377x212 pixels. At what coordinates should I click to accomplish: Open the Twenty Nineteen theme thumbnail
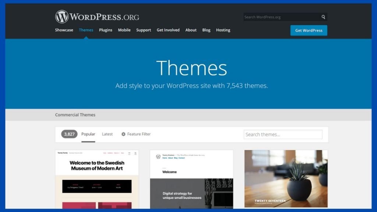click(x=191, y=179)
